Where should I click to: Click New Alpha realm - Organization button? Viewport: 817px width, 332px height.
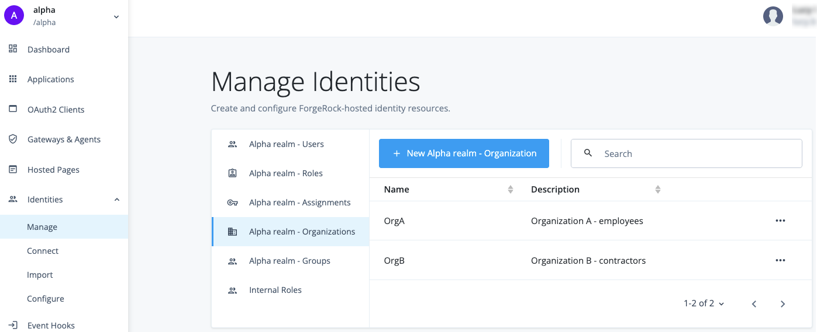click(464, 153)
